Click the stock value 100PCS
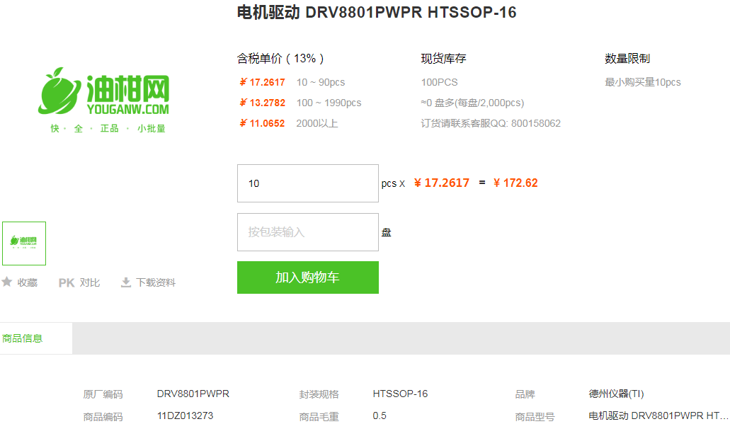The image size is (730, 424). [440, 82]
